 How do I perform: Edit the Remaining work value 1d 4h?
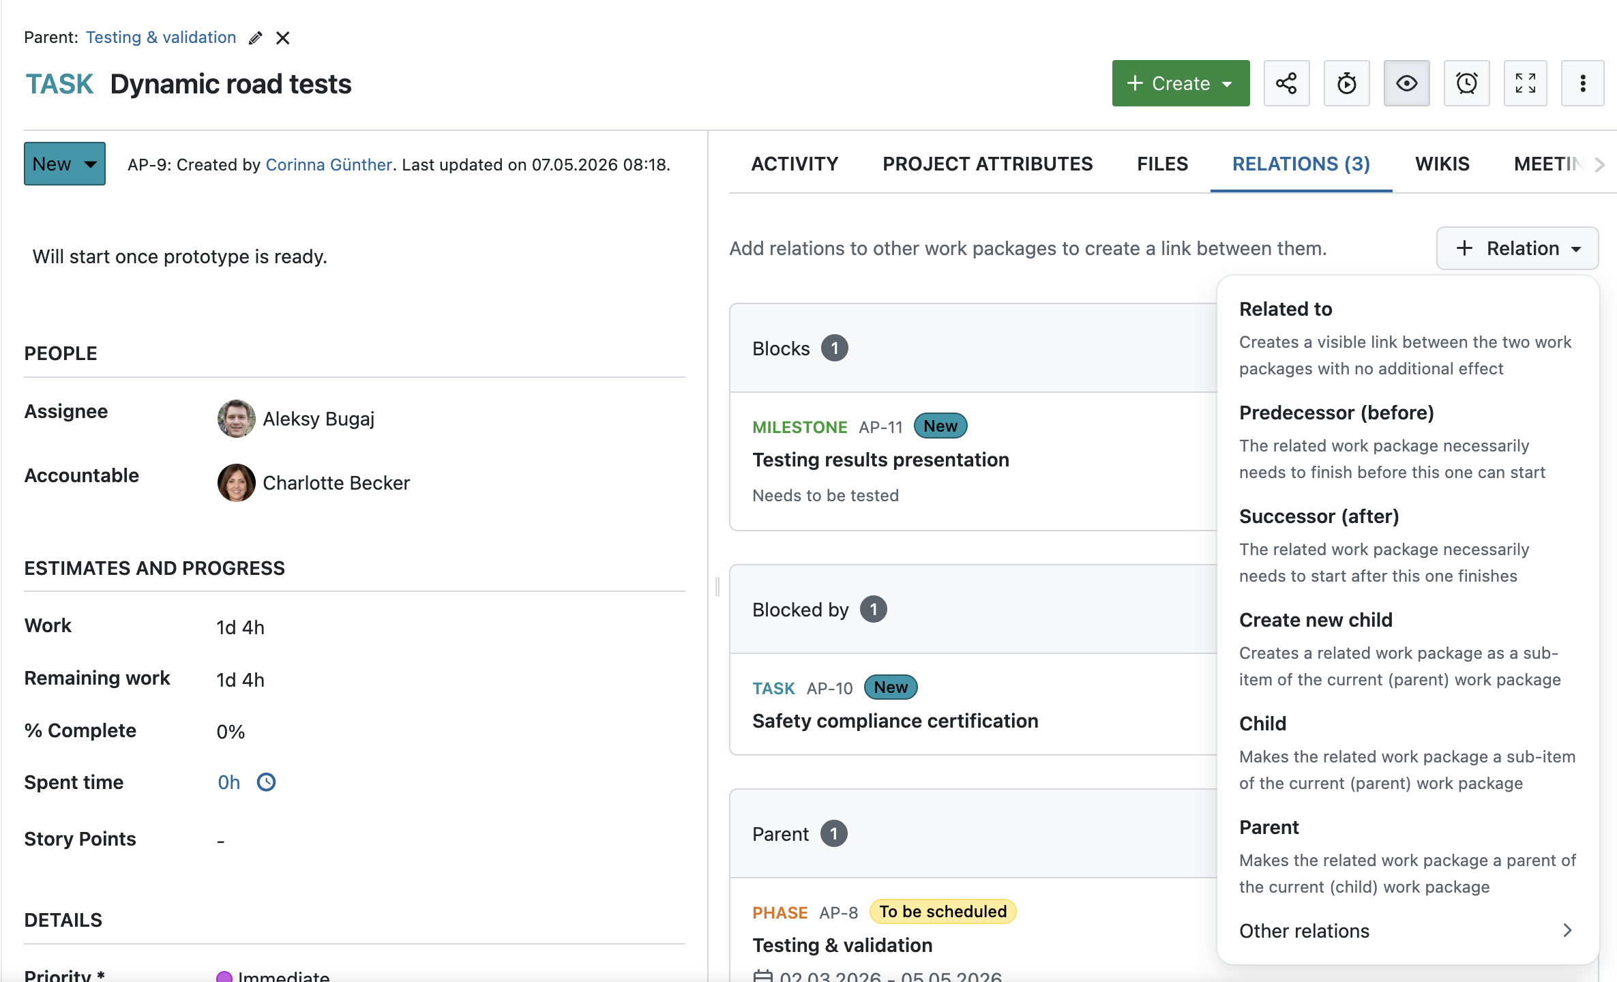(240, 680)
